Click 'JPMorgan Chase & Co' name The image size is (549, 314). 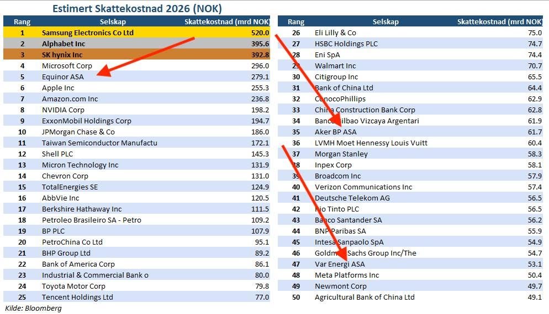point(78,132)
